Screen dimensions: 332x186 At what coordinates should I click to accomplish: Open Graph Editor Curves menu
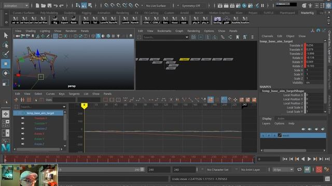[x=50, y=94]
